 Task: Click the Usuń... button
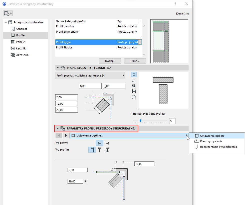(135, 61)
